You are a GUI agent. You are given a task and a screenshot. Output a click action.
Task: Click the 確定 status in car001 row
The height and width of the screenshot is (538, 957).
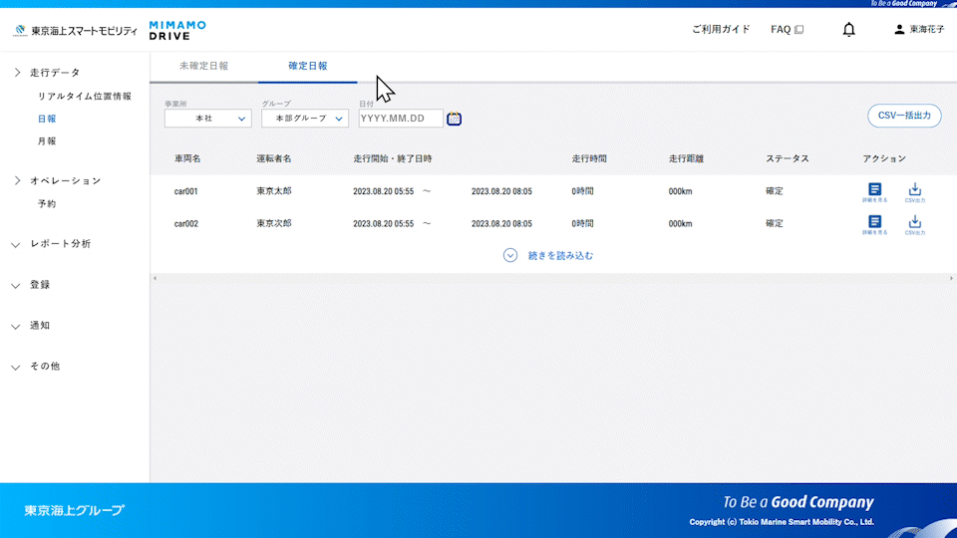(775, 191)
